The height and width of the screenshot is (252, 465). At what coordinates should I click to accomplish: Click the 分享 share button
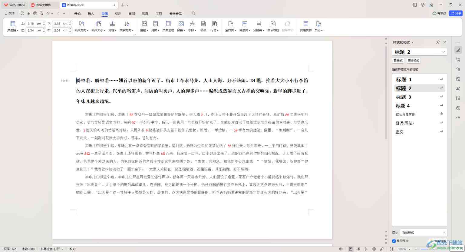[x=456, y=13]
